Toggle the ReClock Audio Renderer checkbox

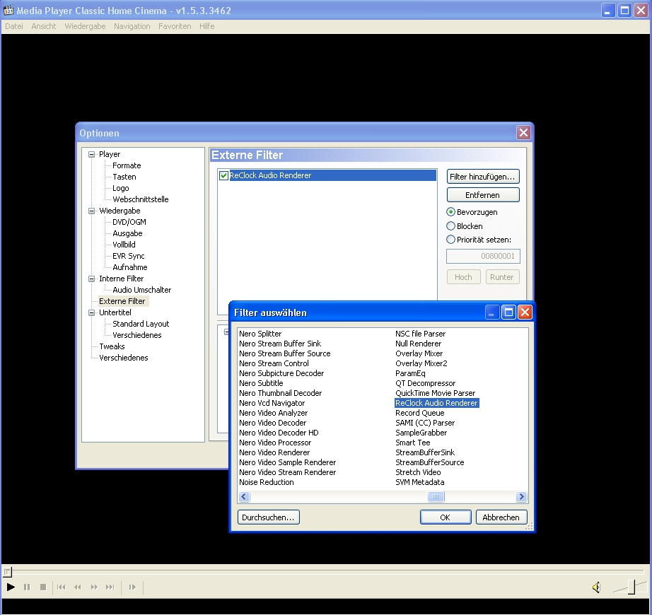coord(223,175)
